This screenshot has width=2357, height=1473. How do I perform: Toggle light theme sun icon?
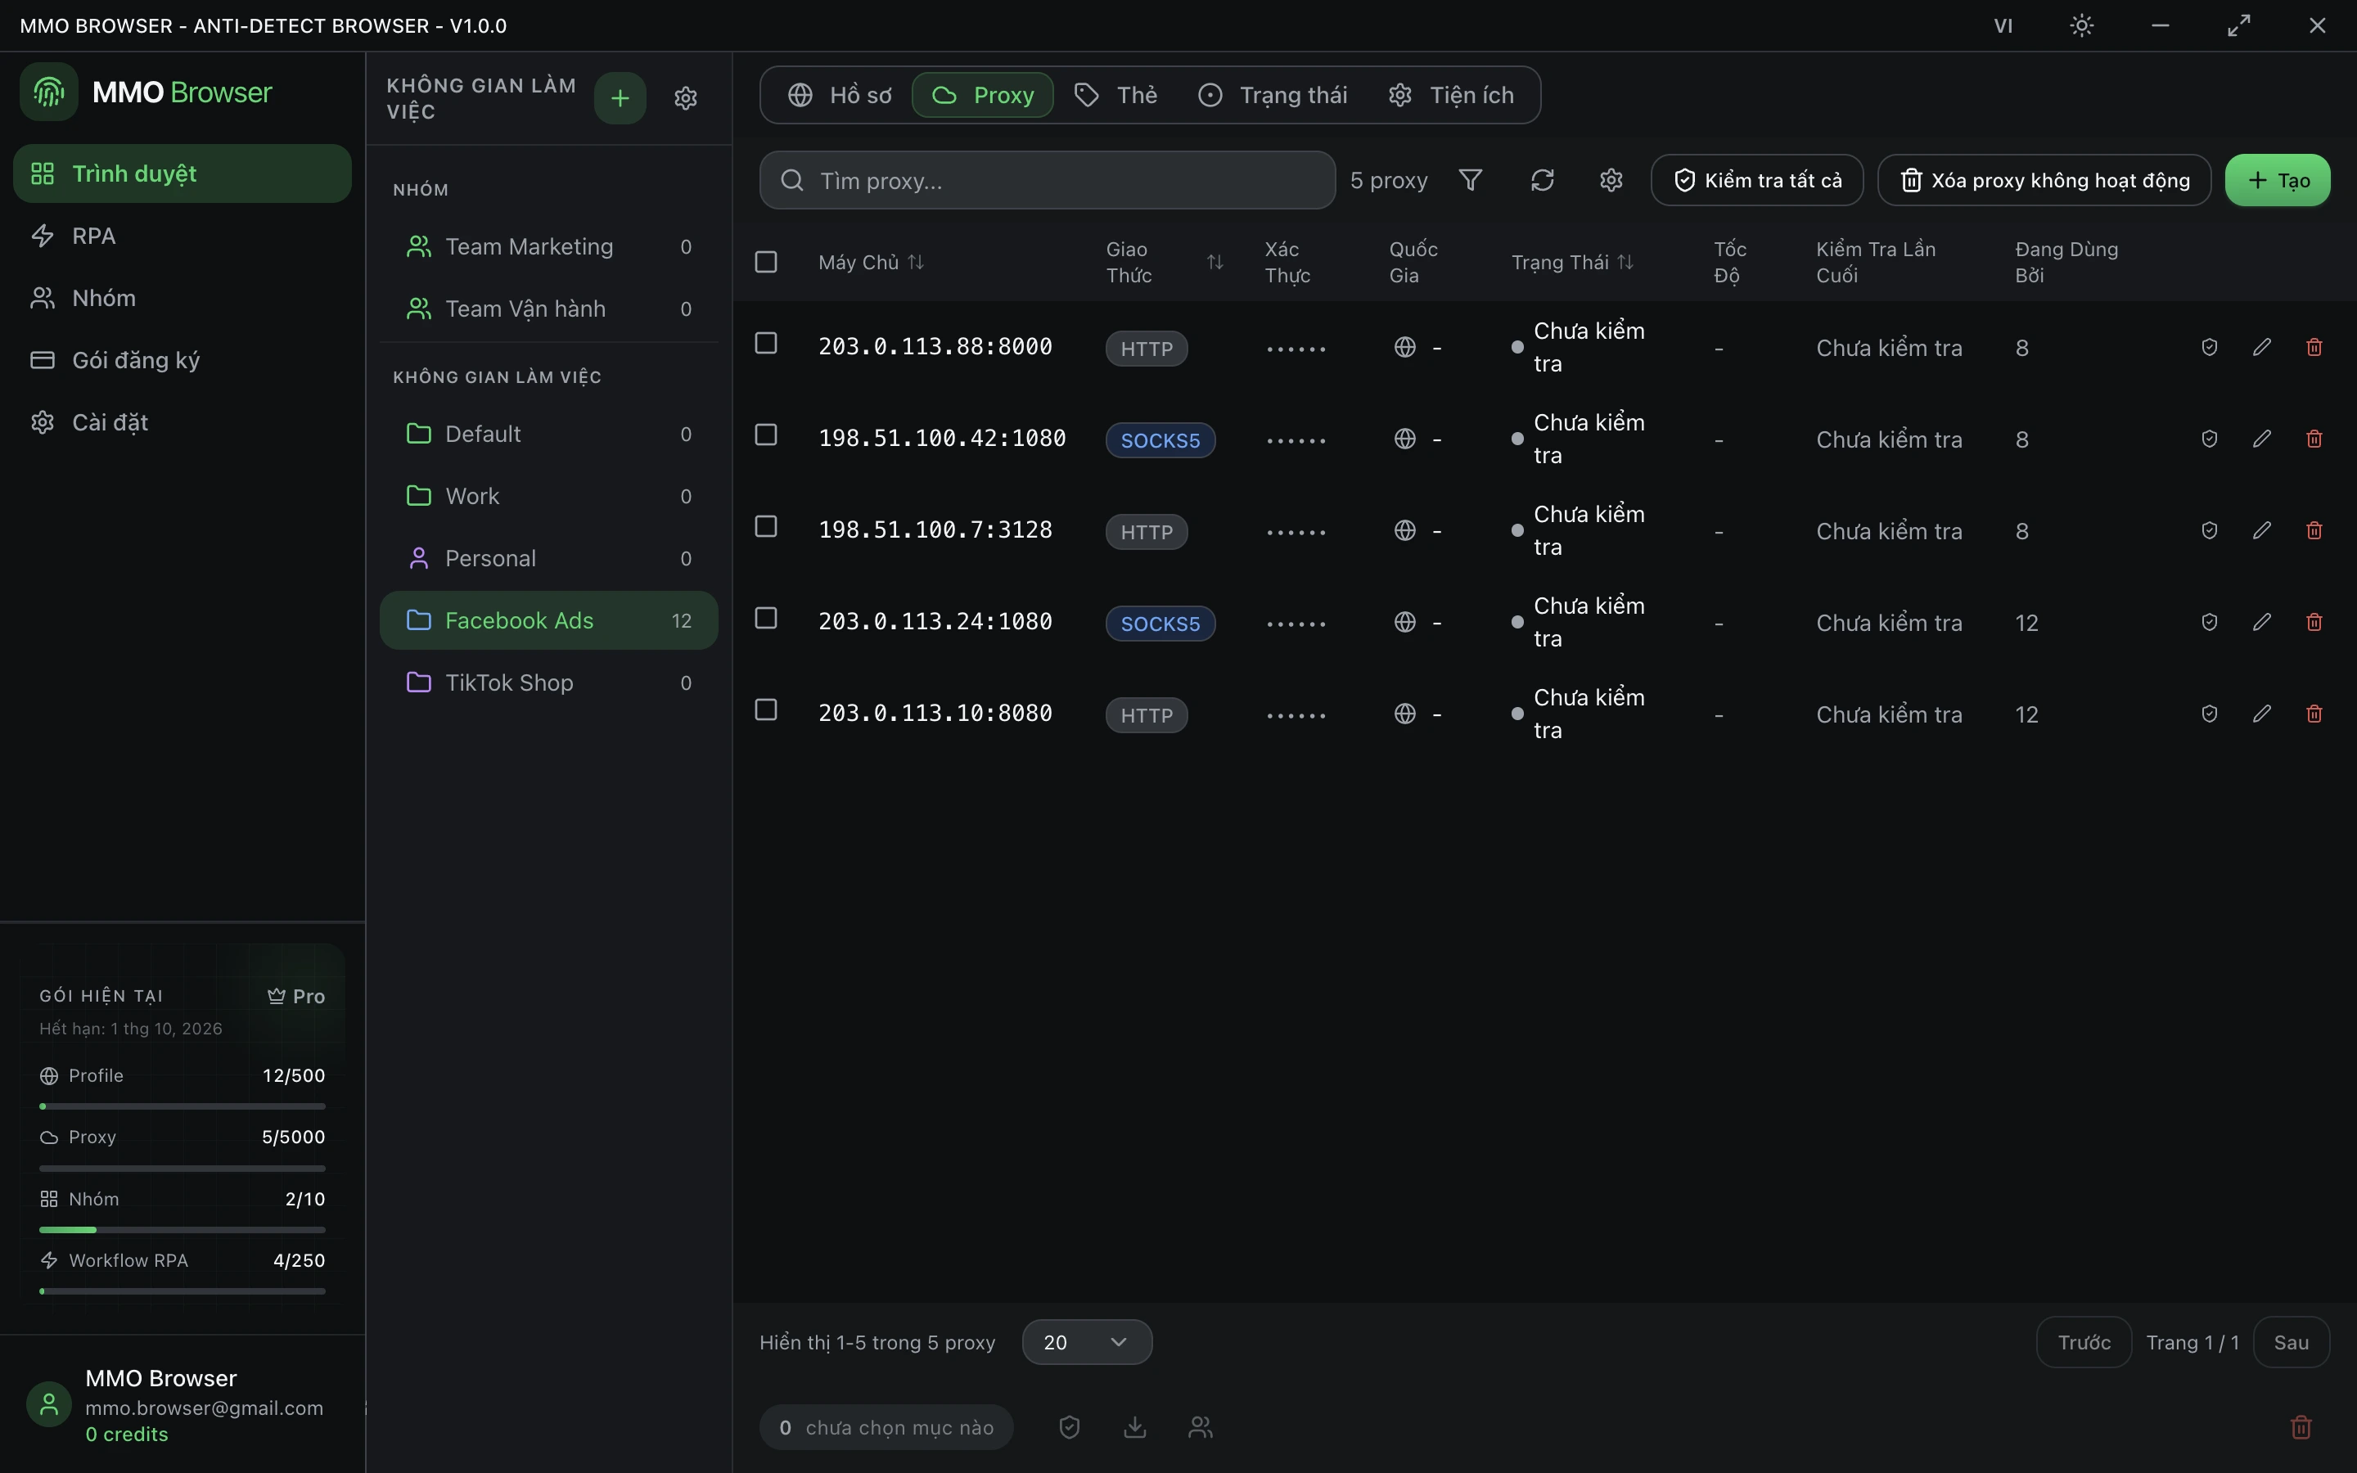tap(2081, 25)
